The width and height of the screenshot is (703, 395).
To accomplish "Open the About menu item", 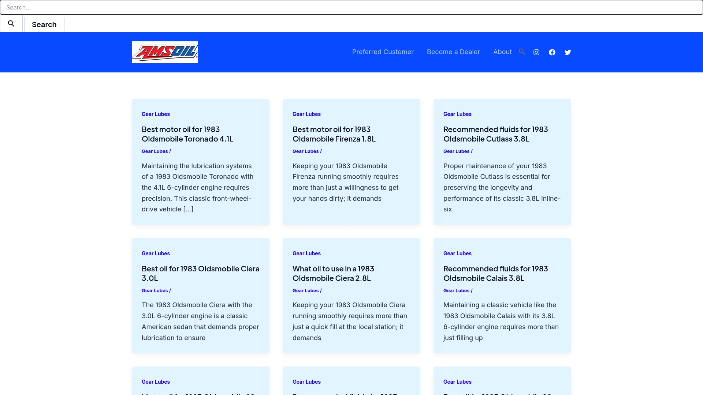I will [502, 52].
